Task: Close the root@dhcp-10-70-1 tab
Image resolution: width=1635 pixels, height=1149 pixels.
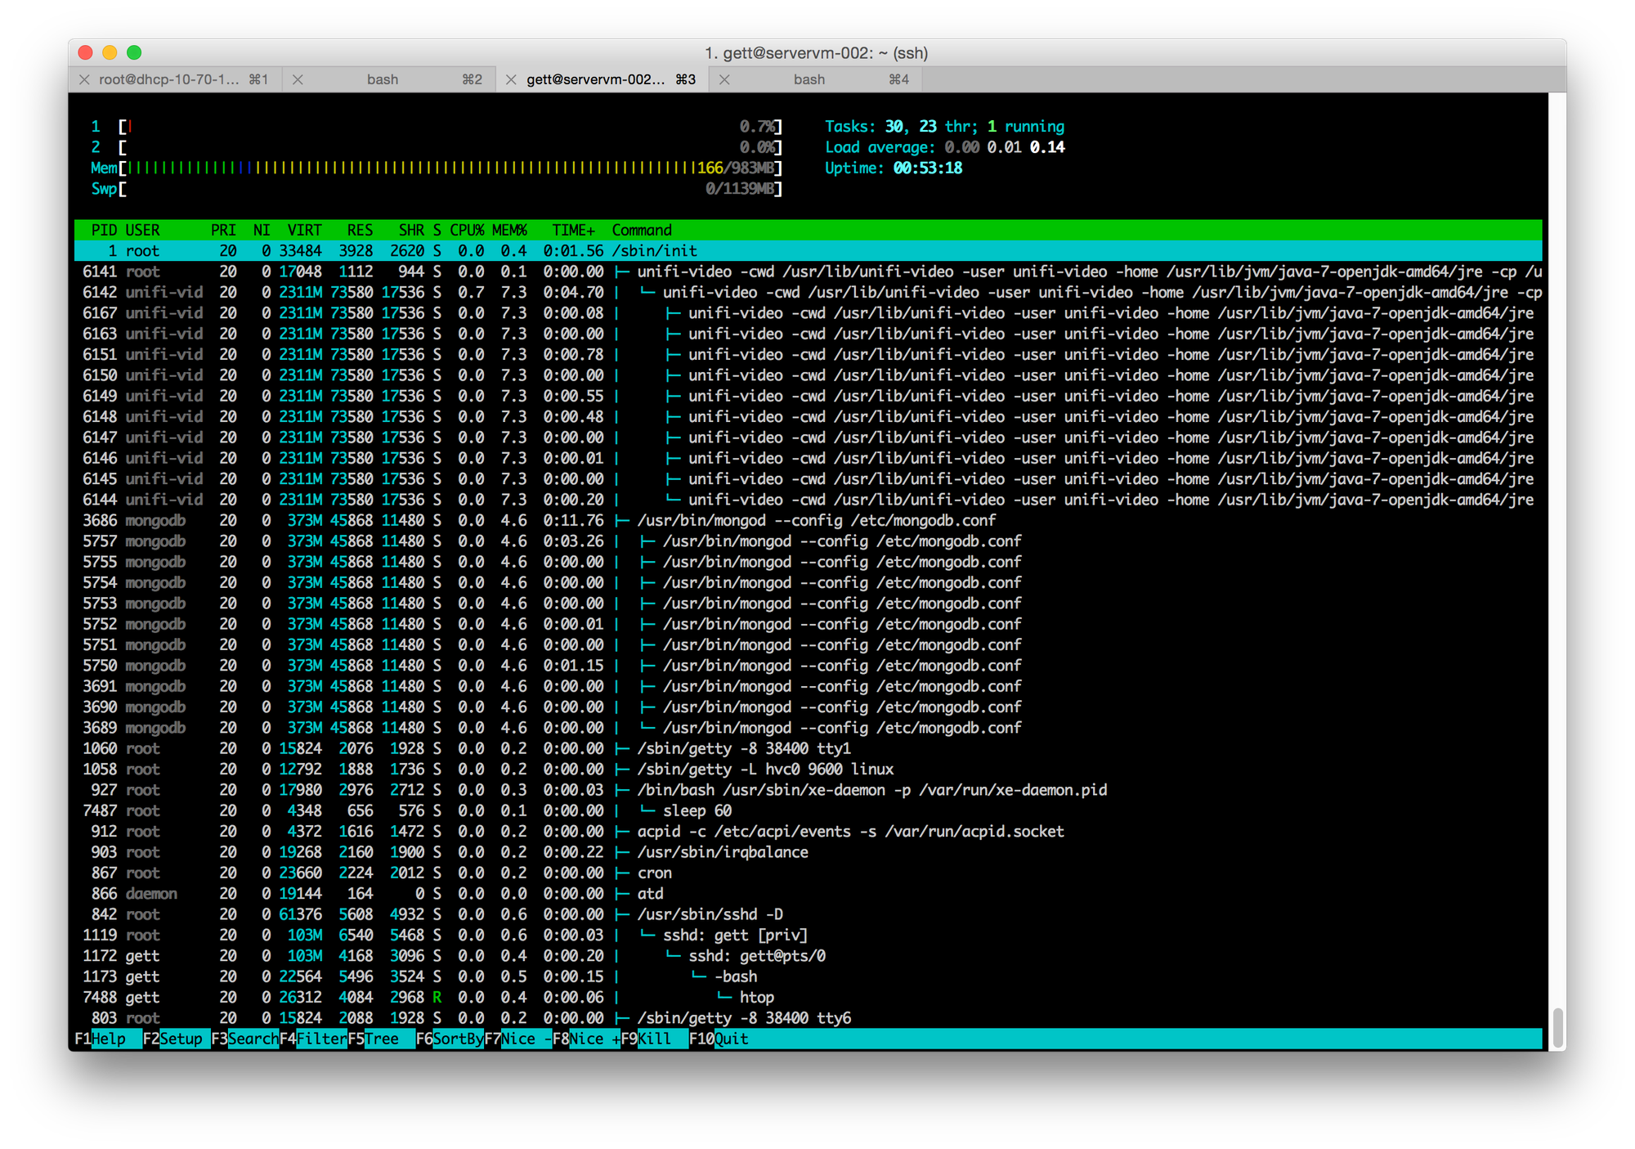Action: [x=84, y=79]
